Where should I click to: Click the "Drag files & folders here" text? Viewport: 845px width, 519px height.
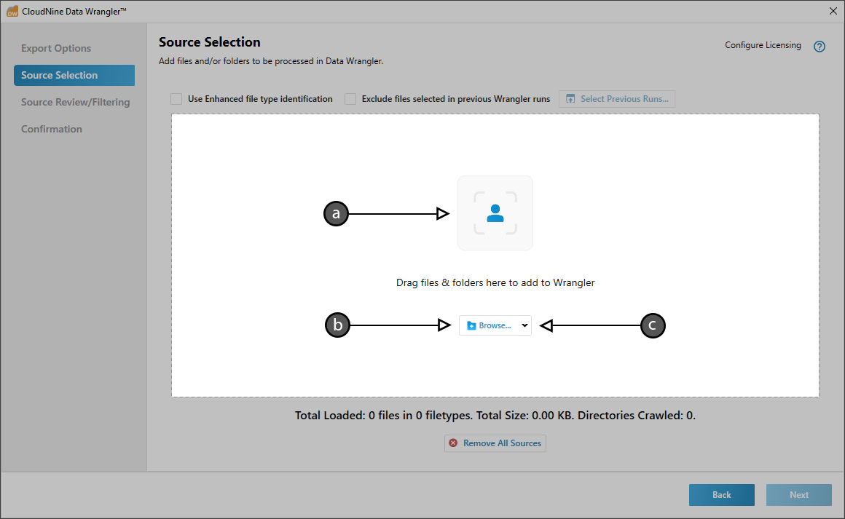(495, 282)
